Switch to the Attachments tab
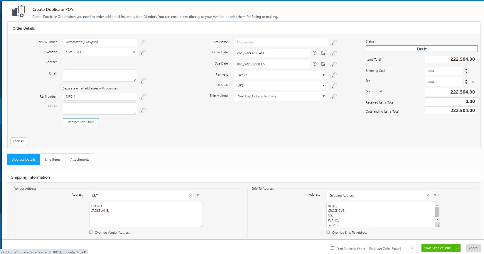Screen dimensions: 484x254 [x=80, y=160]
